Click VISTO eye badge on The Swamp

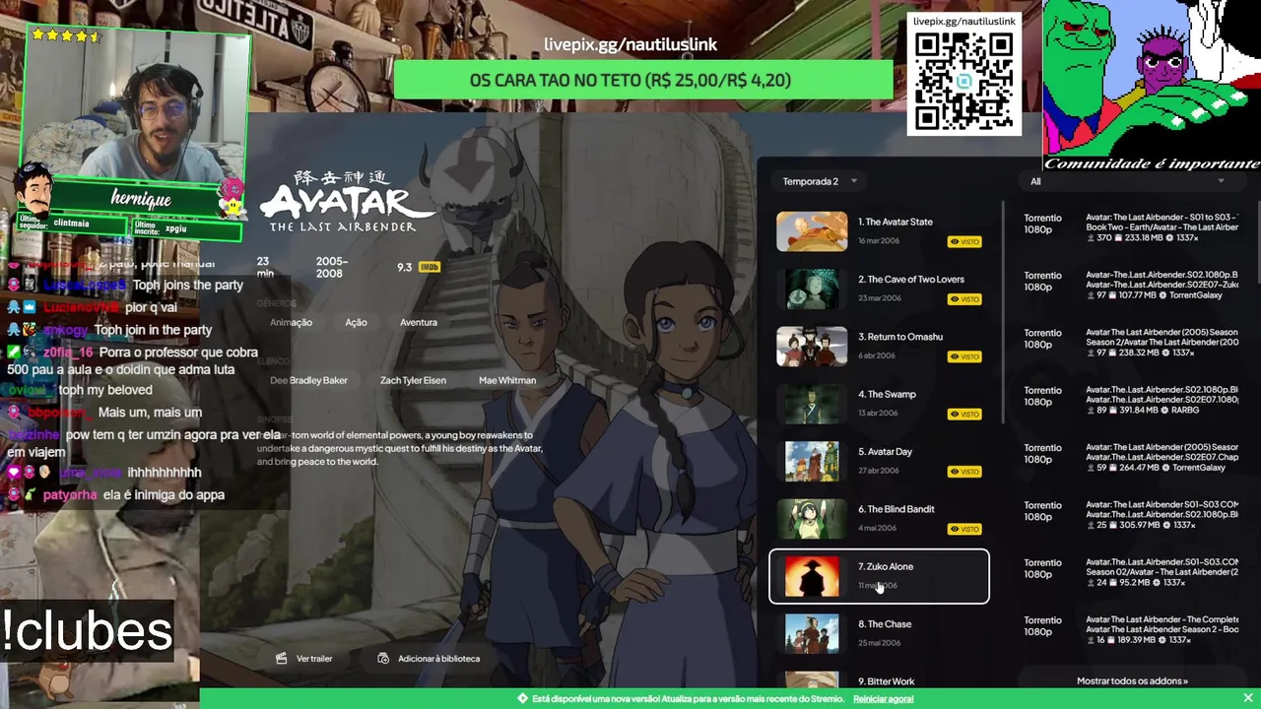965,415
